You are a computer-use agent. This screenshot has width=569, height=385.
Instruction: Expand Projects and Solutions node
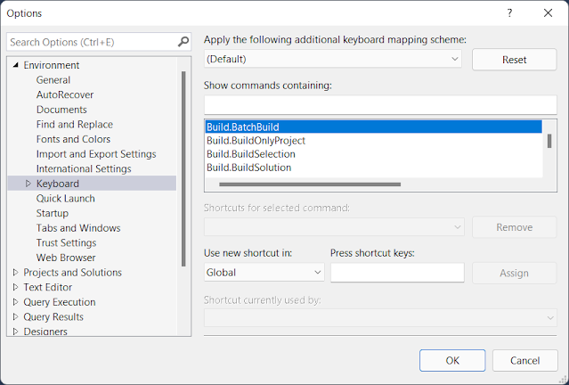(x=15, y=273)
